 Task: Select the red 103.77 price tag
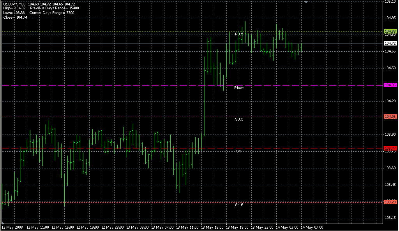pos(390,149)
